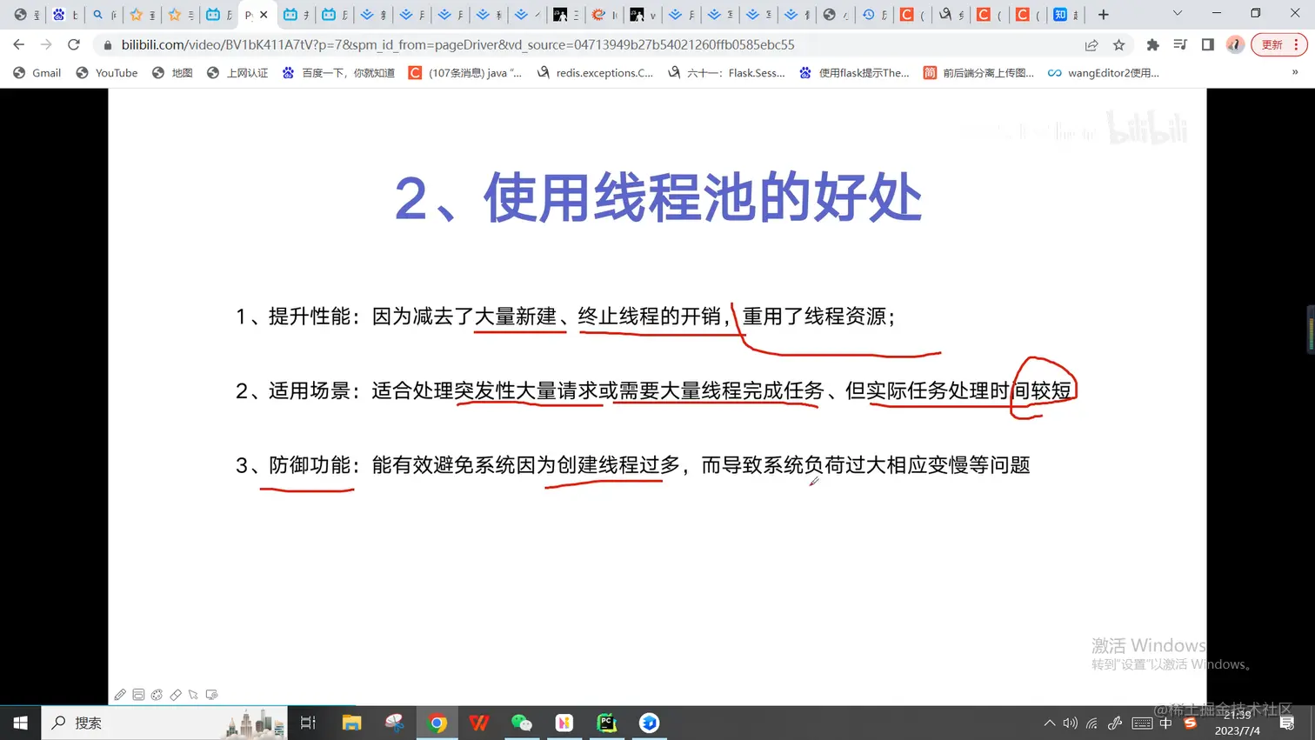
Task: Open the 上网认证 bookmark
Action: tap(237, 73)
